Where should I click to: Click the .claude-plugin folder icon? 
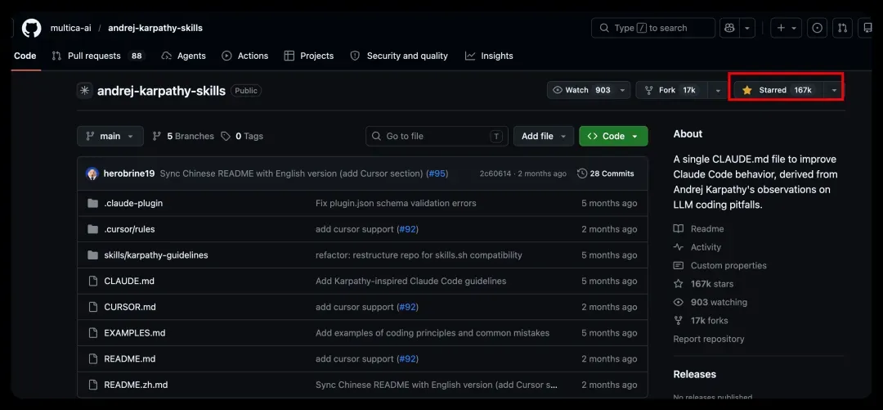[93, 203]
